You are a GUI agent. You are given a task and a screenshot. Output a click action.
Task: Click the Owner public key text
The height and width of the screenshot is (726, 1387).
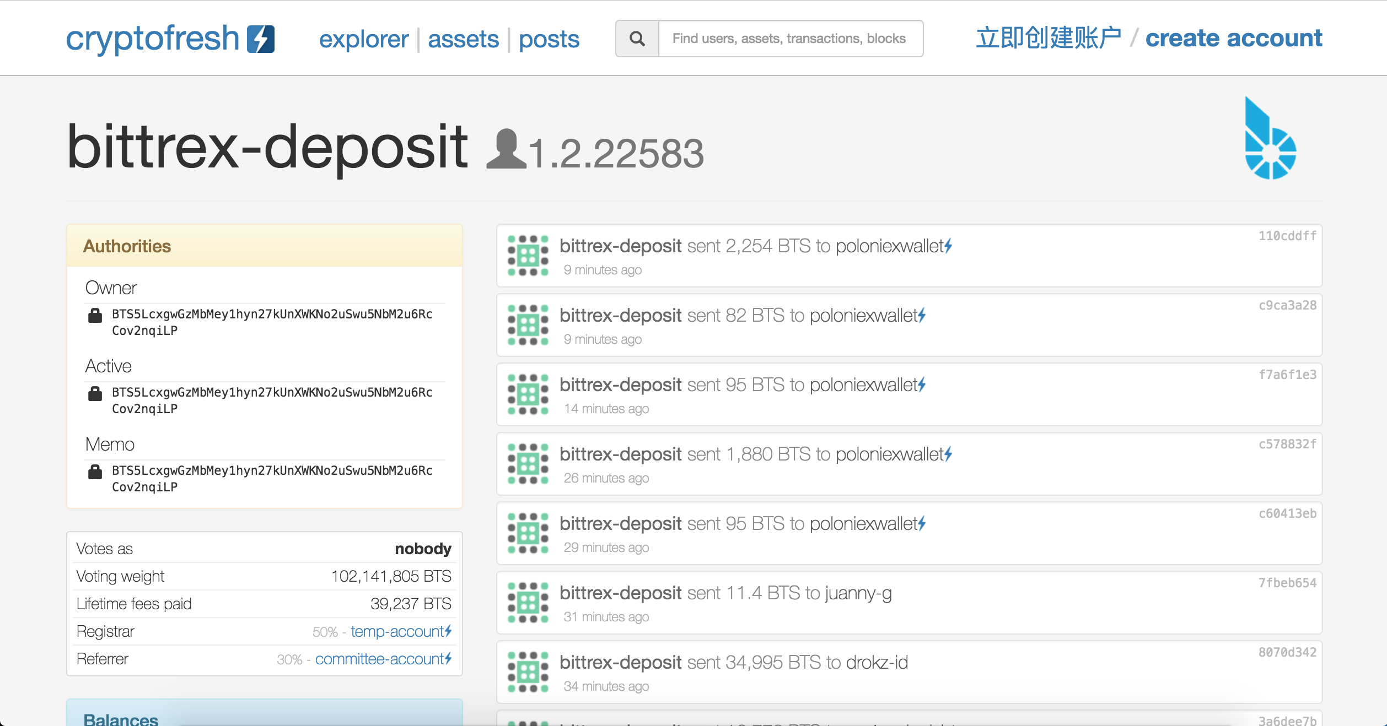272,322
